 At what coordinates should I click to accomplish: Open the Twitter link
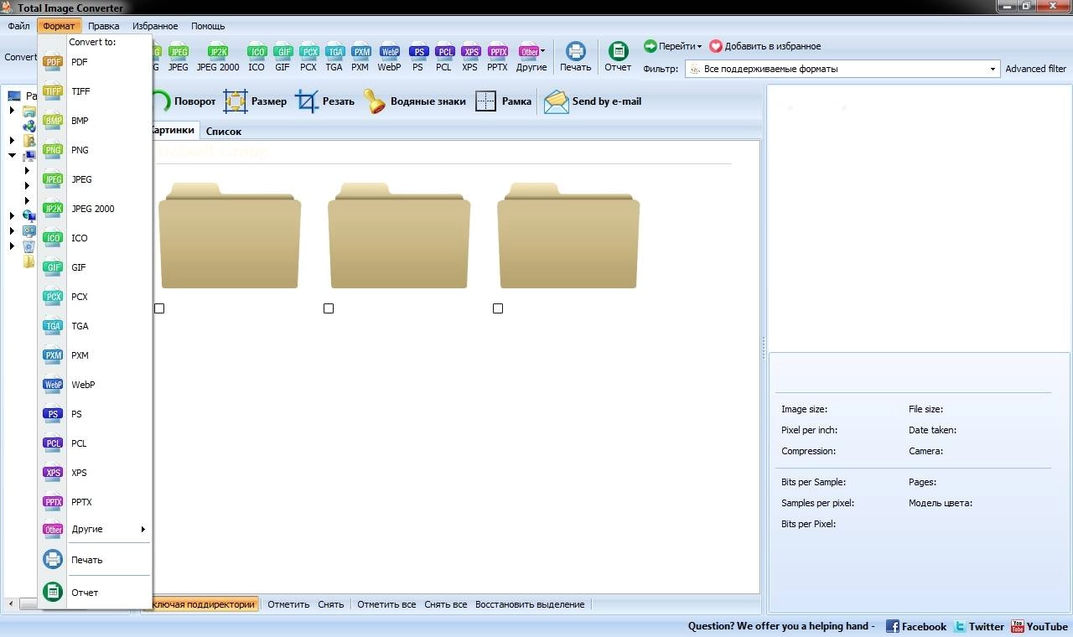point(979,626)
